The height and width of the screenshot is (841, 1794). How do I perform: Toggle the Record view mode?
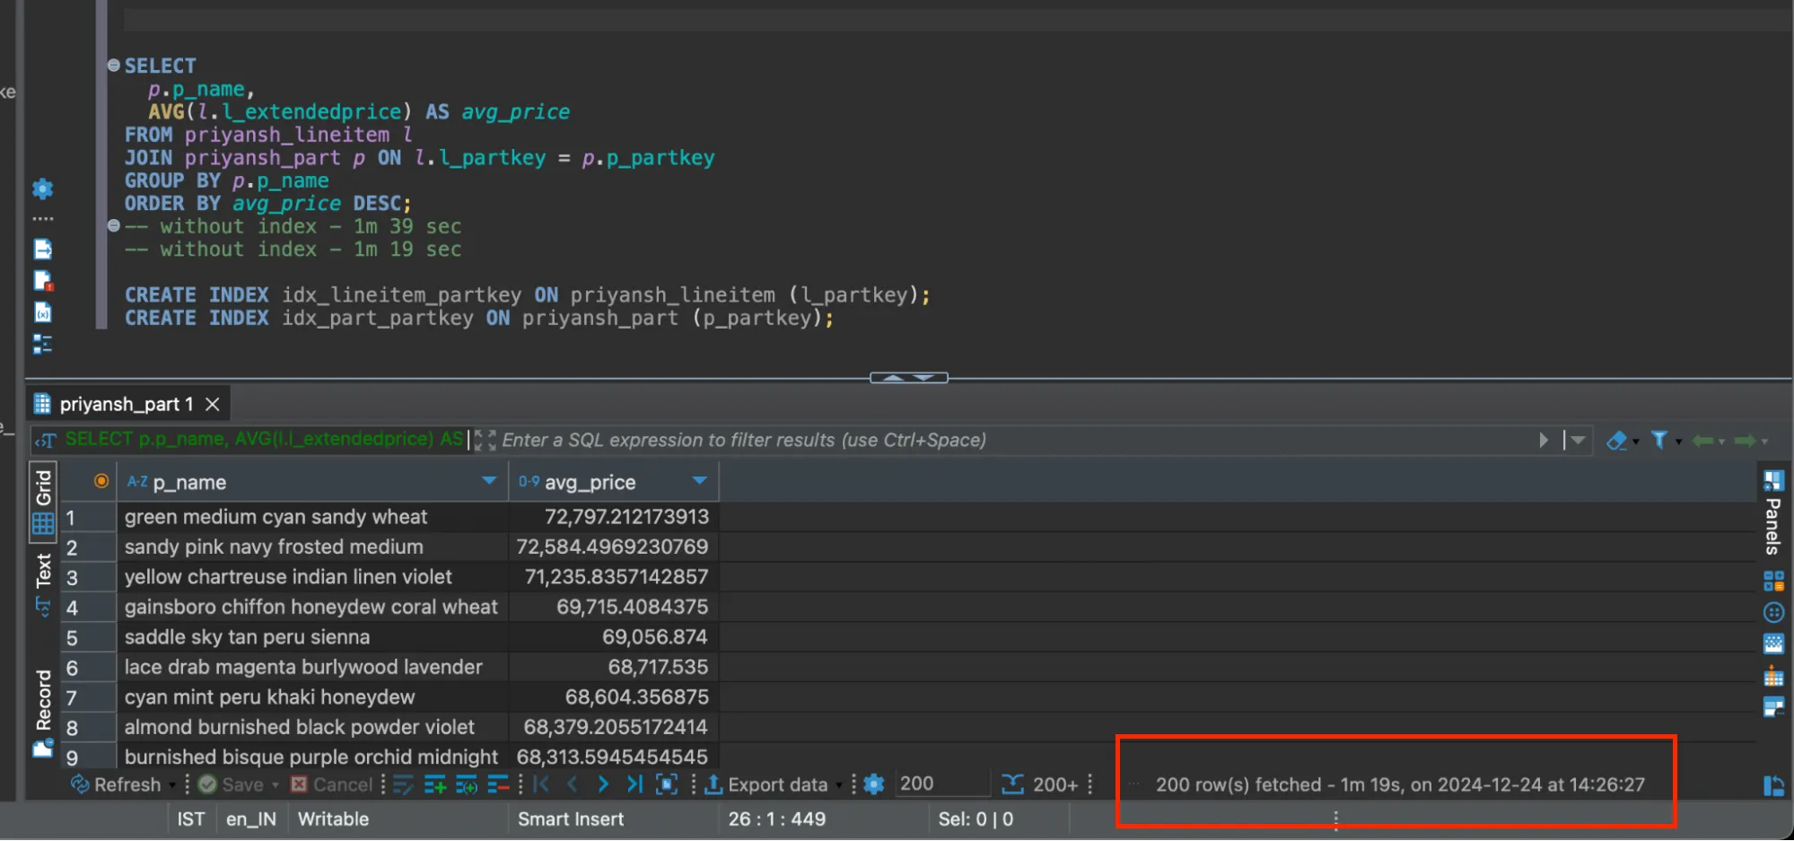tap(43, 714)
